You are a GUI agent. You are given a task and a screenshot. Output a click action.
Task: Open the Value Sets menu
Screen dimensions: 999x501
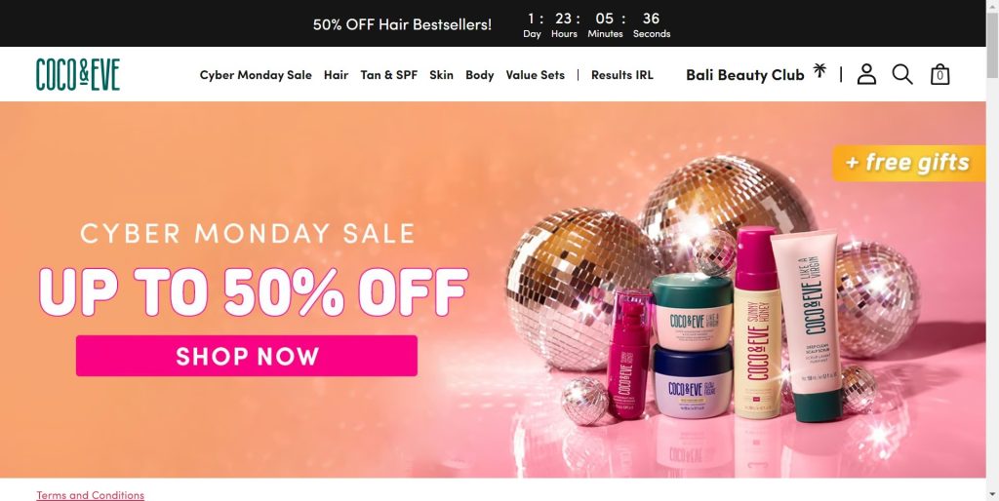(536, 75)
